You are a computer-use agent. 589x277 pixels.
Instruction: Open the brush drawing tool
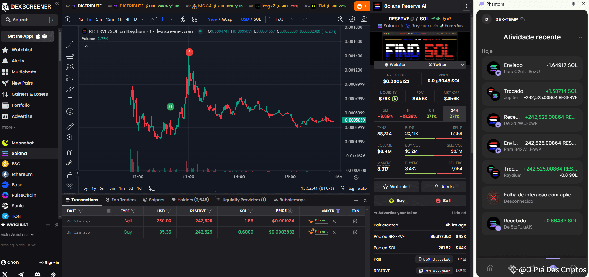click(70, 89)
